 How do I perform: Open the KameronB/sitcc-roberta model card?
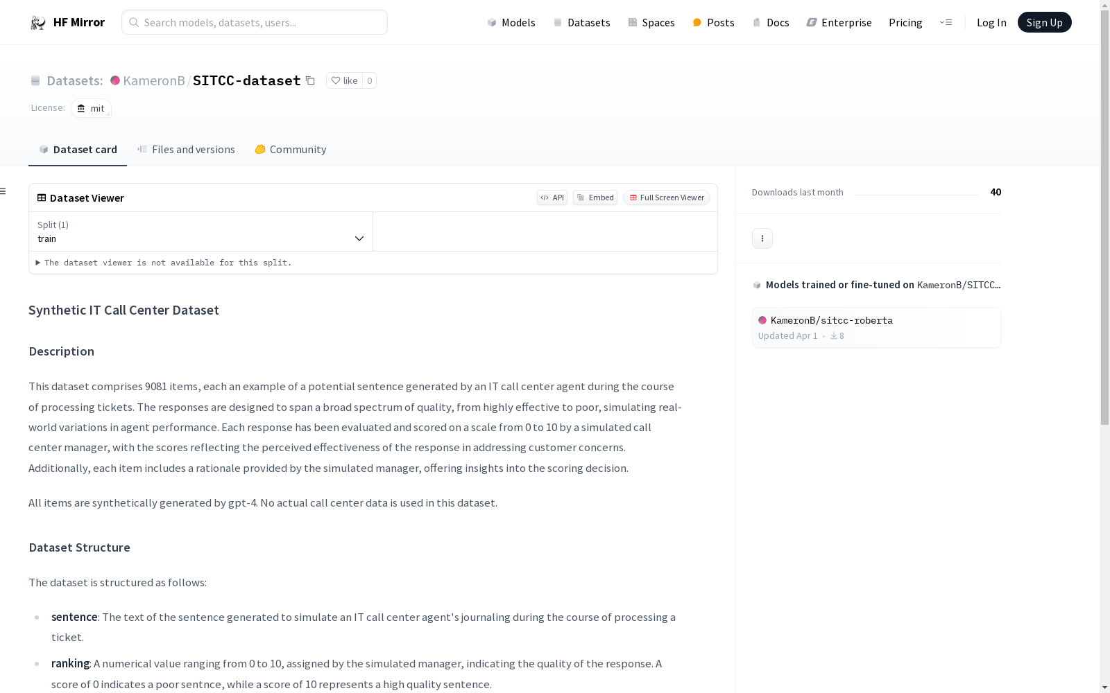876,328
